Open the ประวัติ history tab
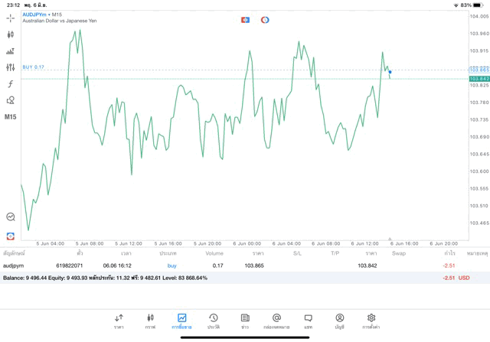 click(214, 321)
